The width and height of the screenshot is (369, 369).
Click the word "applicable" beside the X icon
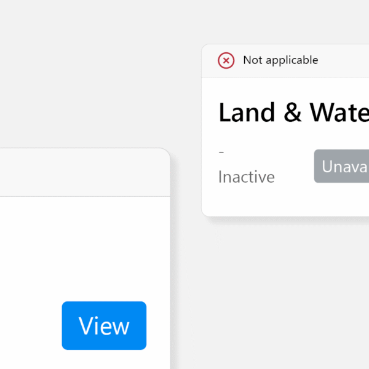(x=291, y=60)
